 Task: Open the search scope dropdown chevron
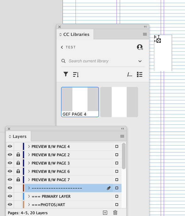coord(140,61)
